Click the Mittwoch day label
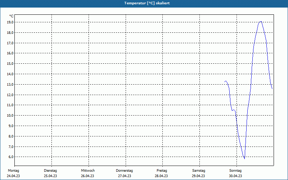Viewport: 288px width, 180px height. [88, 171]
